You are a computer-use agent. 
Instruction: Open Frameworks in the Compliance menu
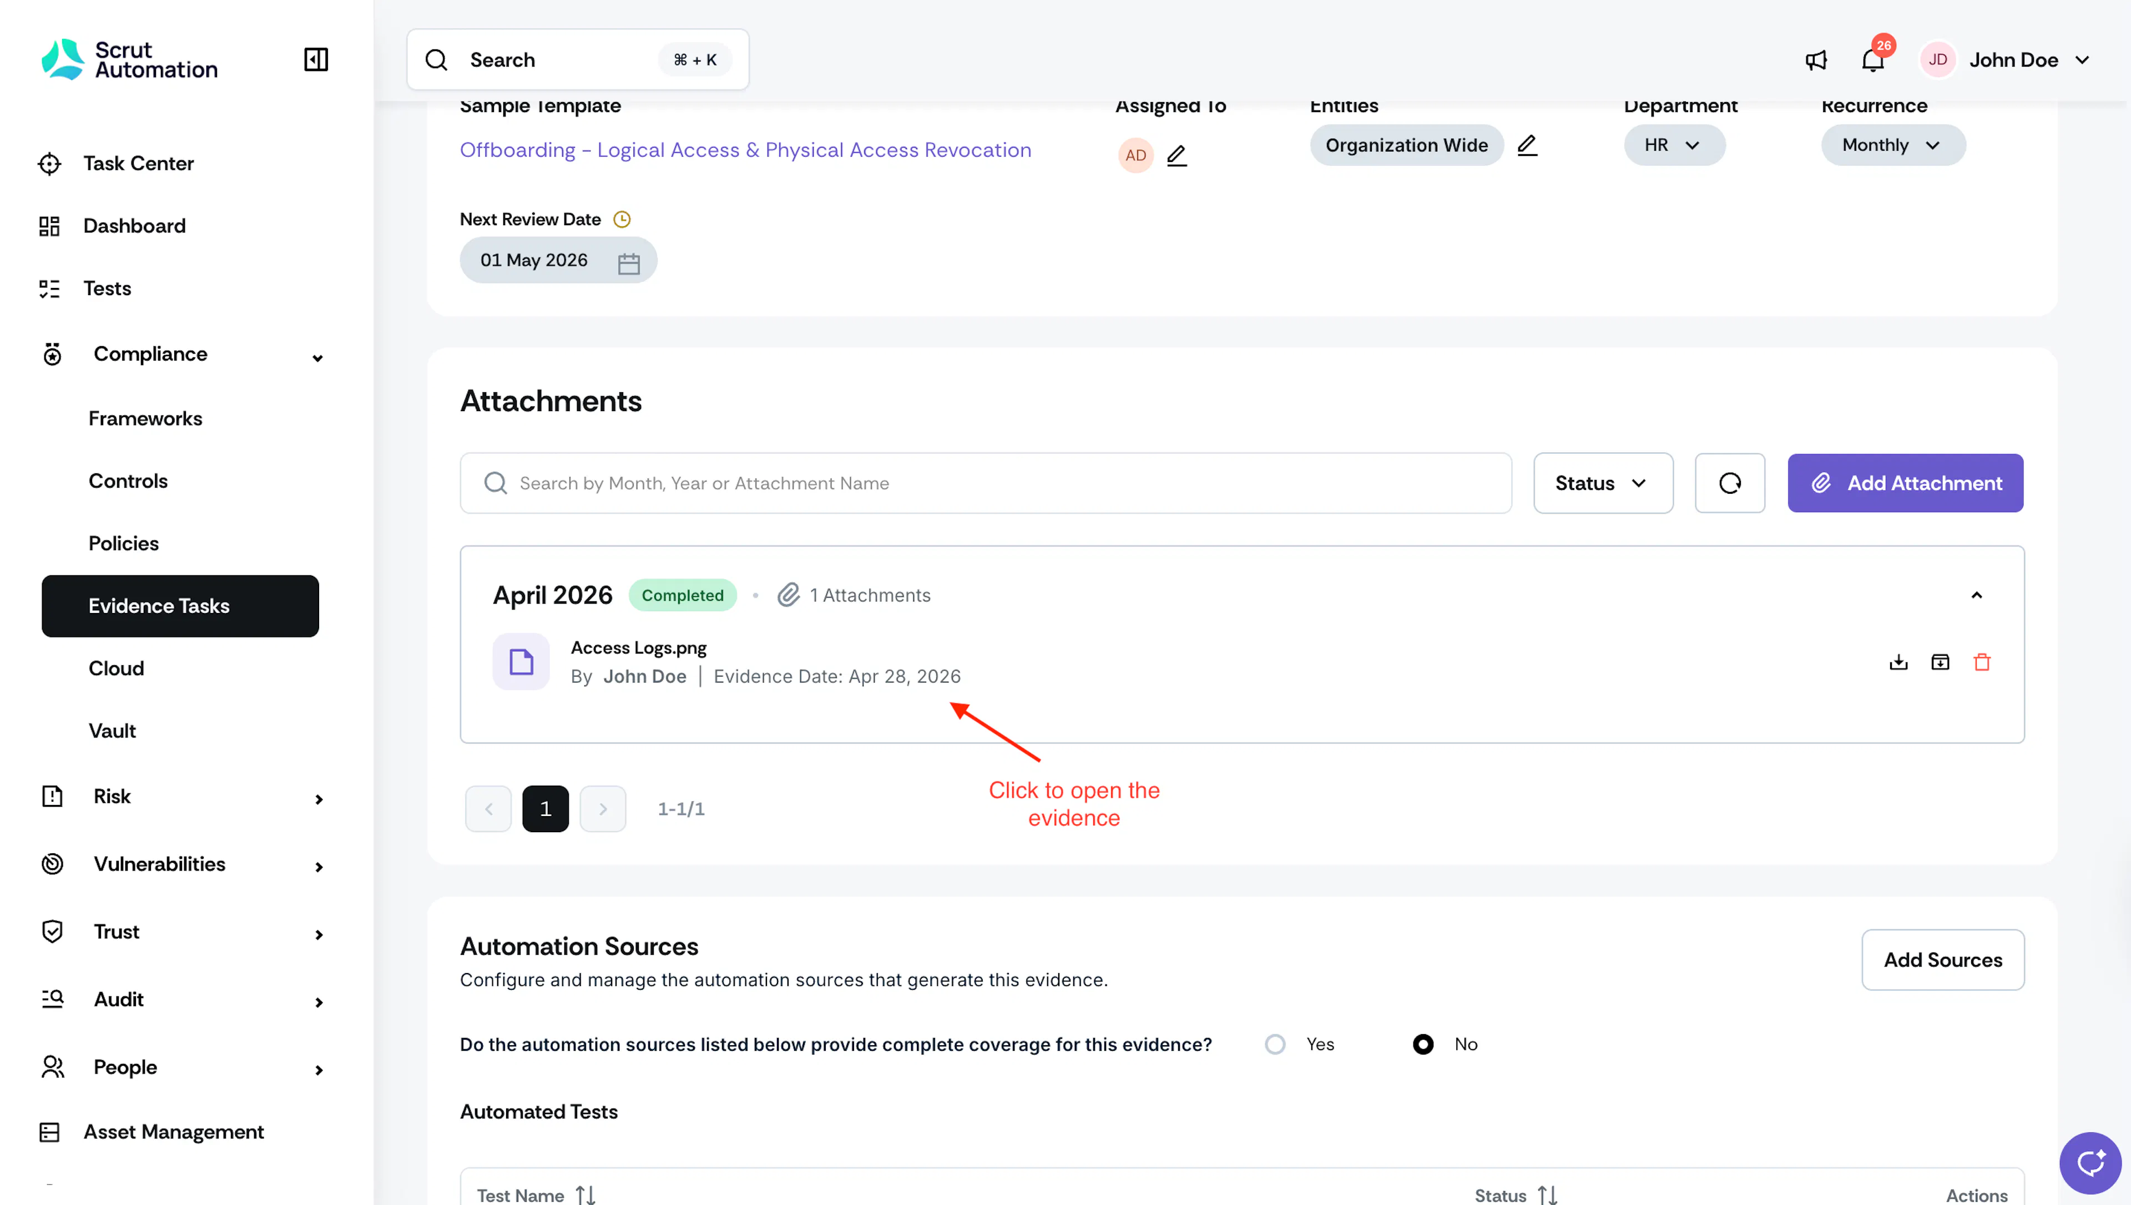pyautogui.click(x=145, y=419)
